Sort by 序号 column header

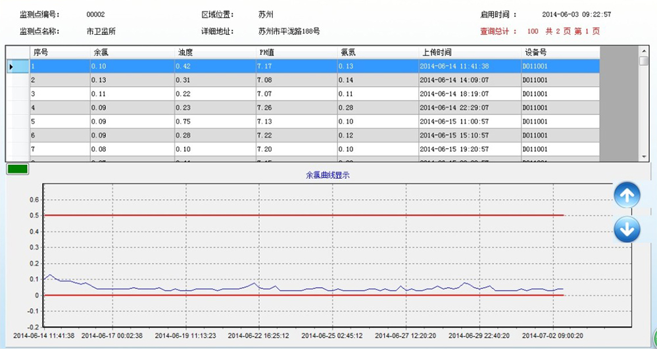click(60, 53)
